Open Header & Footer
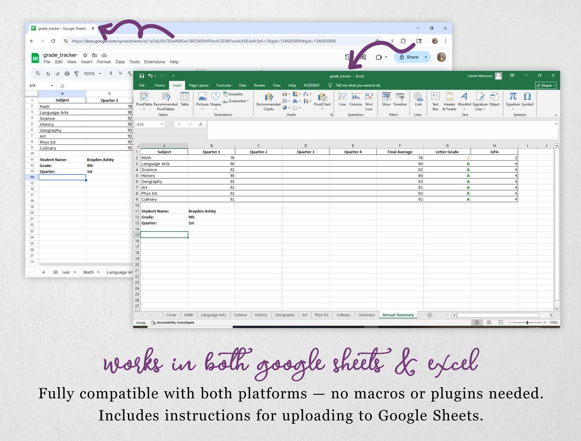This screenshot has height=441, width=581. click(449, 101)
